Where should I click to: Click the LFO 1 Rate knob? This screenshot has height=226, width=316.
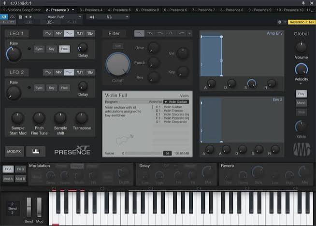click(14, 54)
